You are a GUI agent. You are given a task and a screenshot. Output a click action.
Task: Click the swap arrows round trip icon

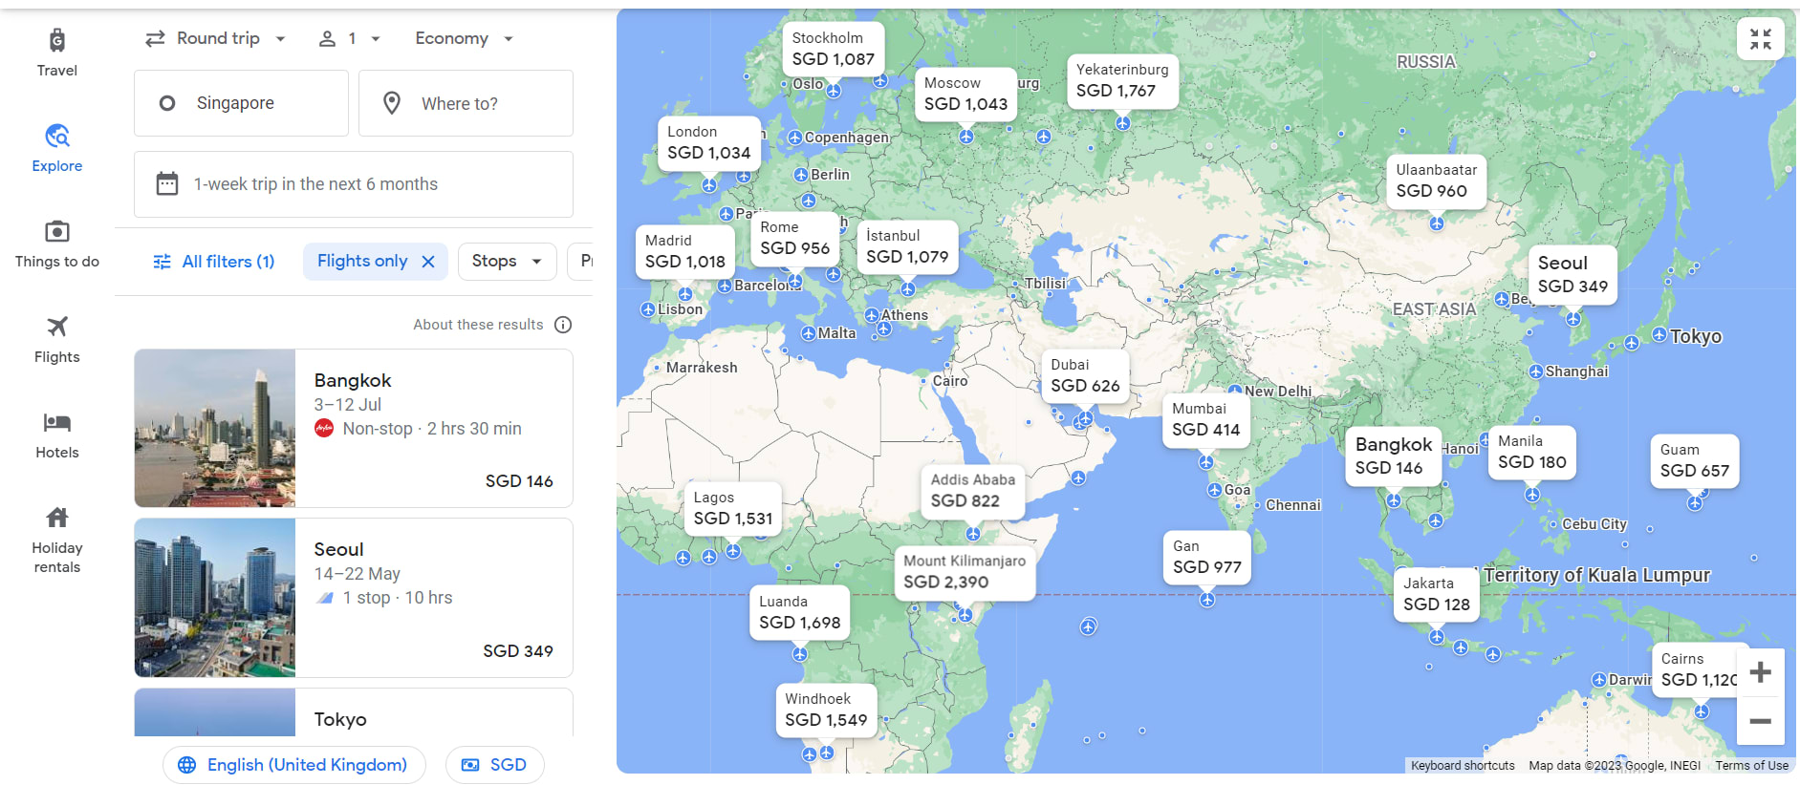pos(155,38)
